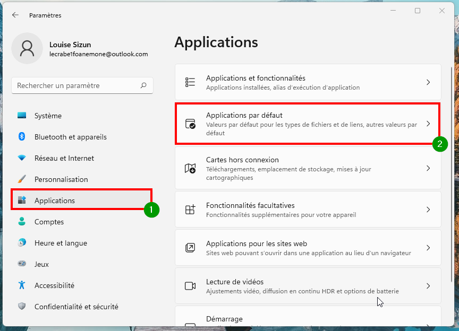The height and width of the screenshot is (331, 459).
Task: Click the Applications et fonctionnalités list icon
Action: pos(190,82)
